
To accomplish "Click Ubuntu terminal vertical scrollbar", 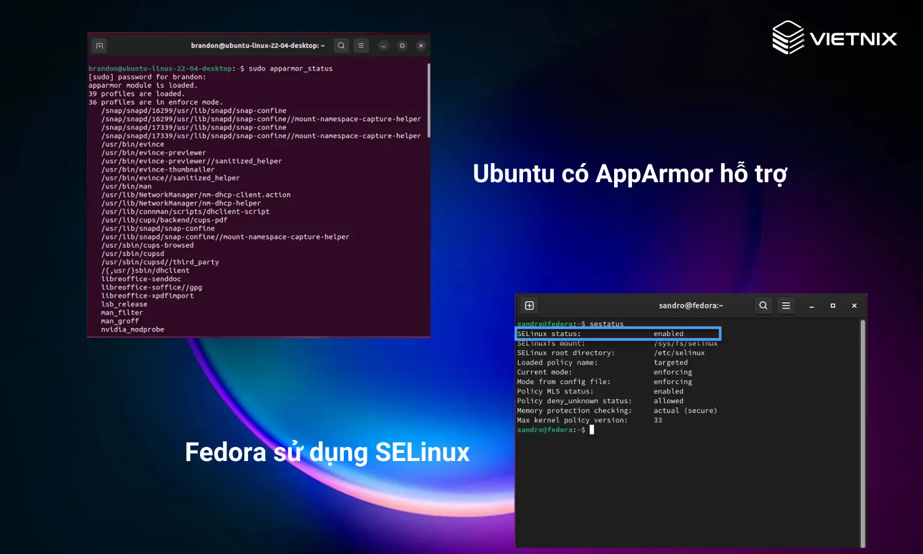I will pyautogui.click(x=428, y=100).
